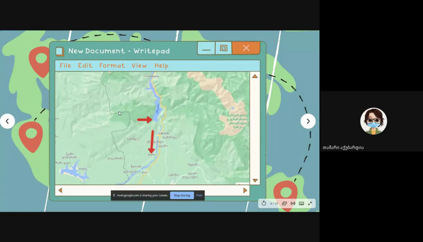Open the File menu
The image size is (423, 242).
(65, 66)
